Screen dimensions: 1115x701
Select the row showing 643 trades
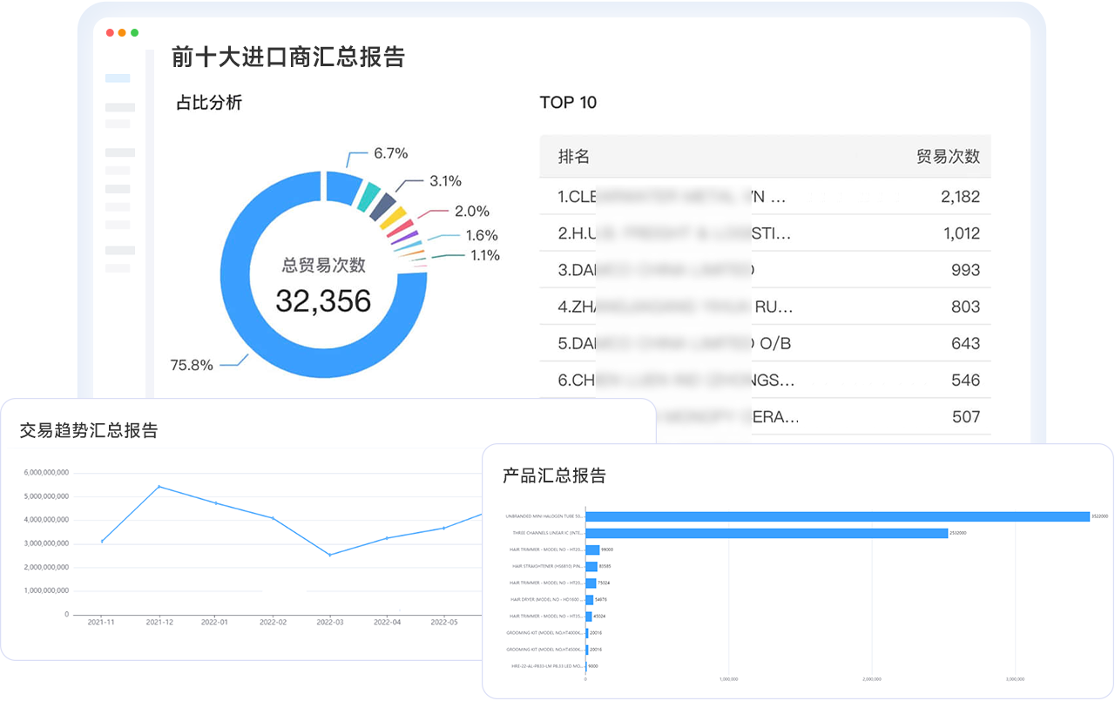[765, 343]
